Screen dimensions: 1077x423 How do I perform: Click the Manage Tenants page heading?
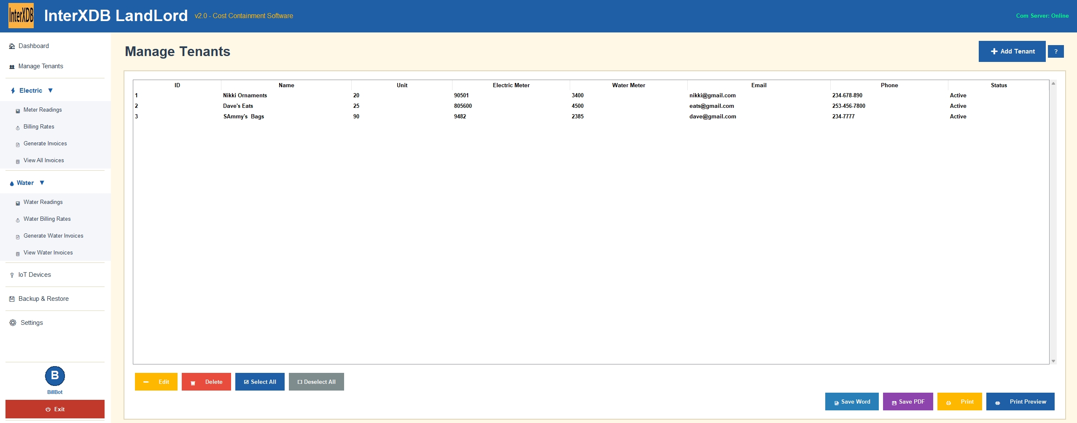178,51
